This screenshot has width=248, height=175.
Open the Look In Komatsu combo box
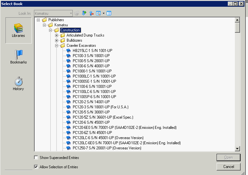click(x=53, y=13)
